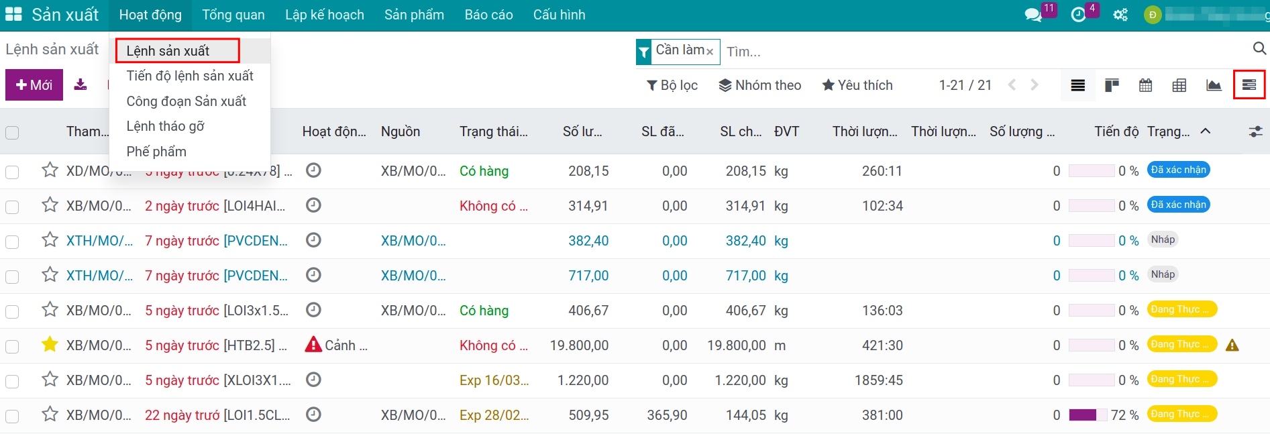The image size is (1270, 434).
Task: Remove the "Cần làm" filter tag
Action: 709,52
